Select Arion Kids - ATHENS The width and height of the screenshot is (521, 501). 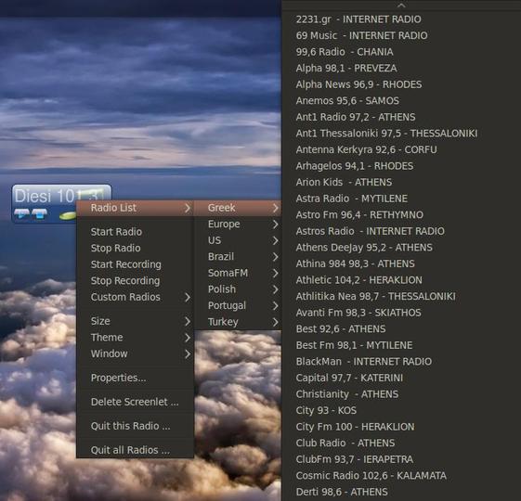401,182
